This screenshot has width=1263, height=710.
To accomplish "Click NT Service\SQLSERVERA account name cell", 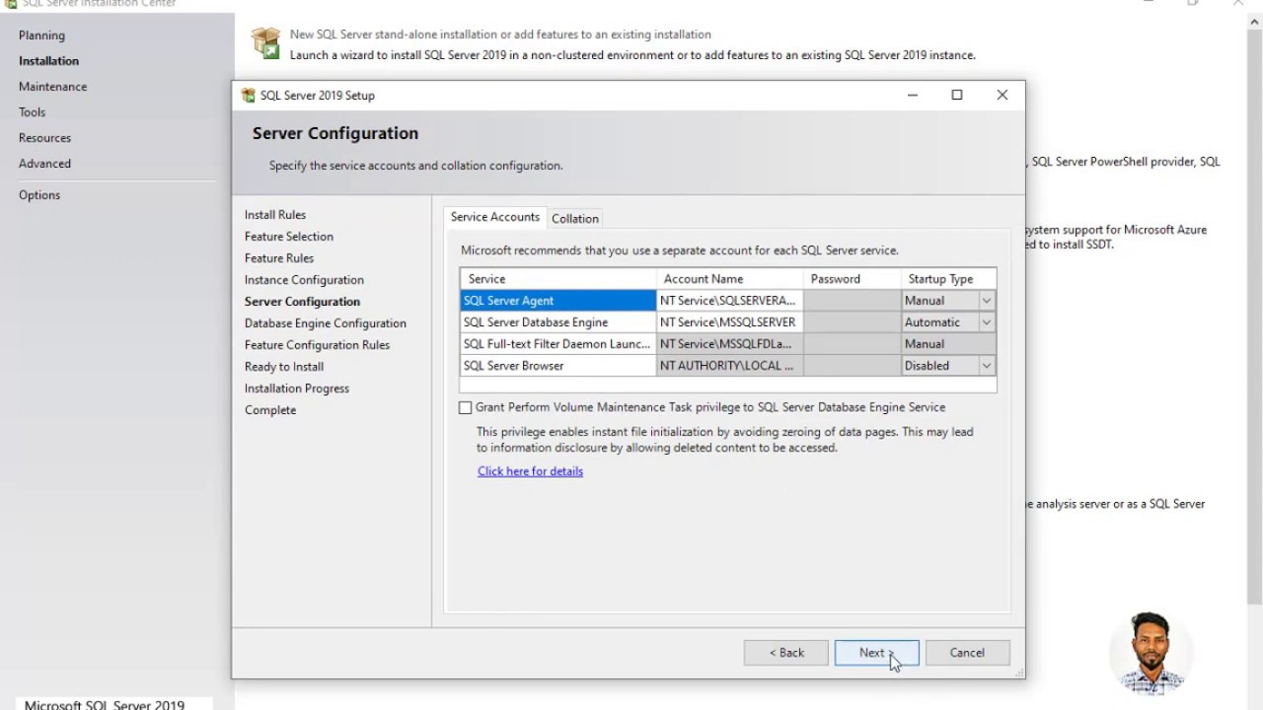I will coord(730,301).
